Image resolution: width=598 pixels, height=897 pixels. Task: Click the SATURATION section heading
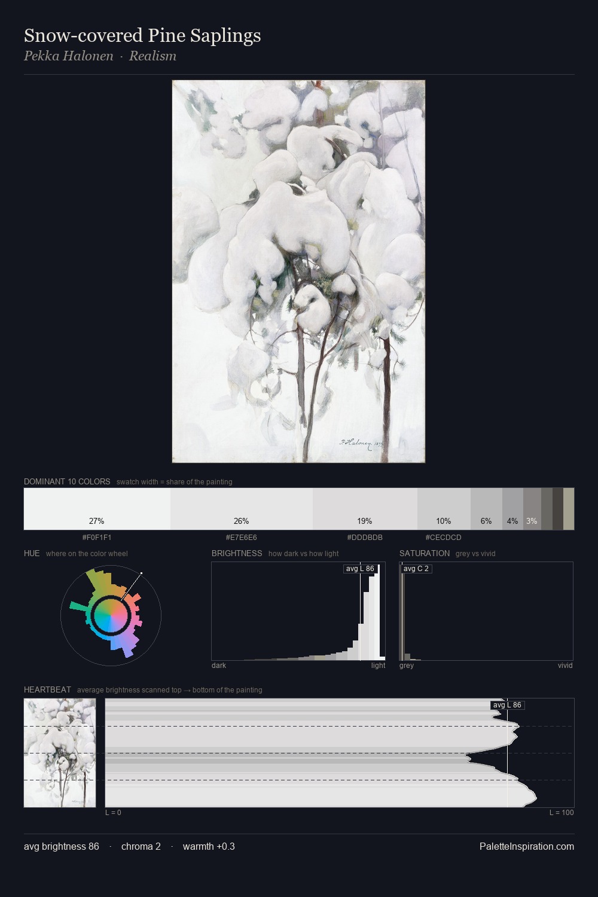(425, 553)
